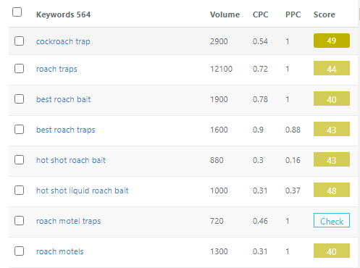Click score 40 badge for best roach bait

point(332,99)
